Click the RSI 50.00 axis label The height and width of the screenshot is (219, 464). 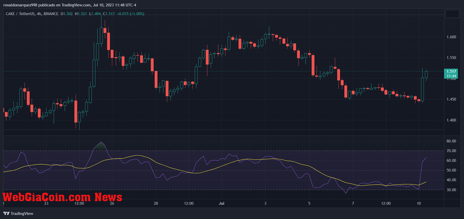tap(451, 170)
